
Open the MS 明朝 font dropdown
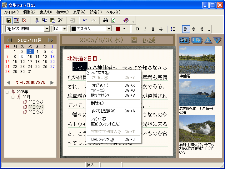47,29
